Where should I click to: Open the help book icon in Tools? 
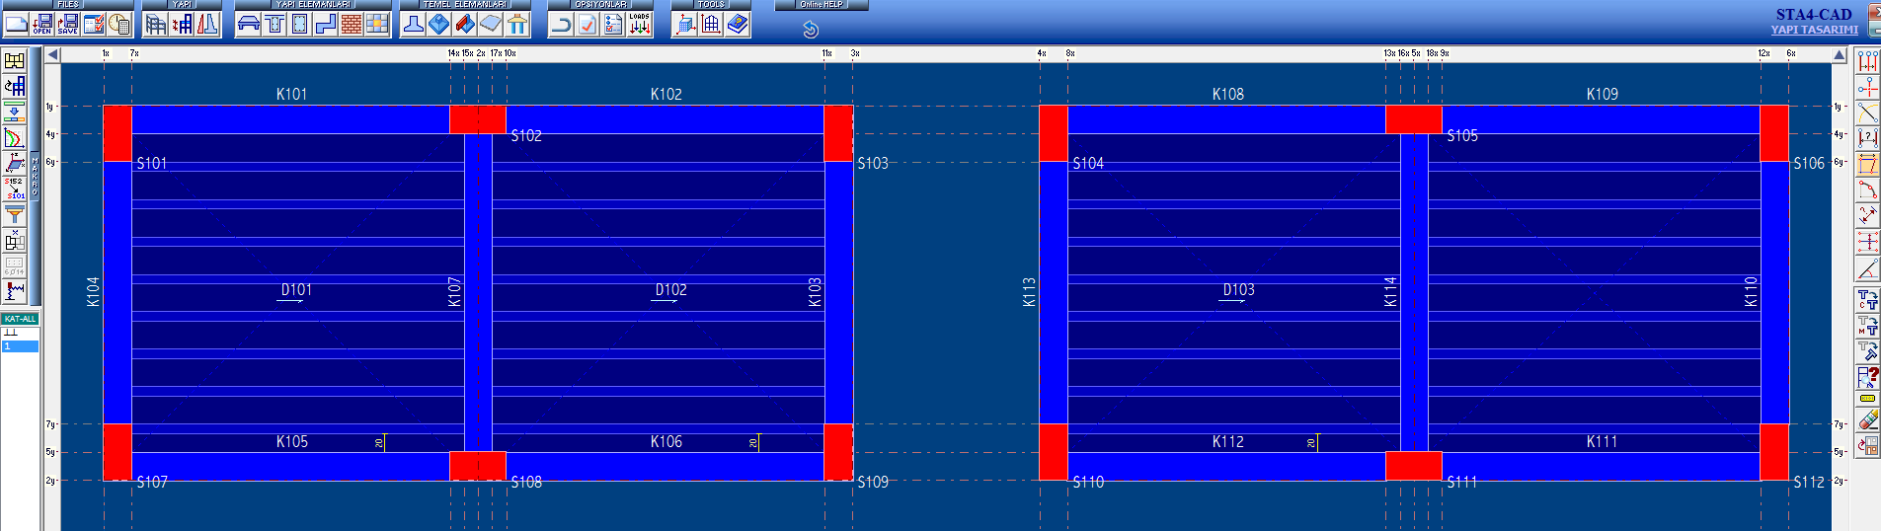point(738,24)
